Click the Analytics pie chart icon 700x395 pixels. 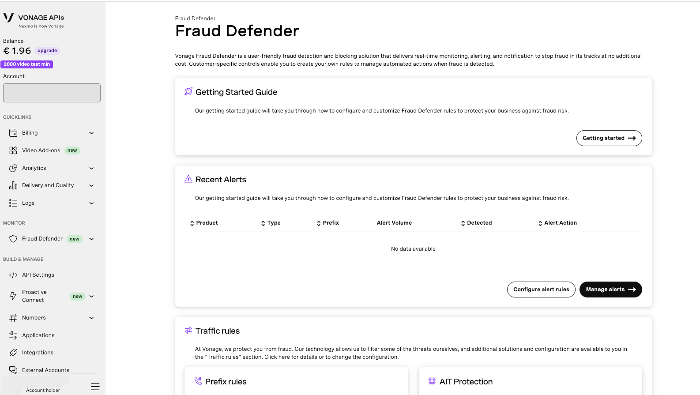click(13, 168)
